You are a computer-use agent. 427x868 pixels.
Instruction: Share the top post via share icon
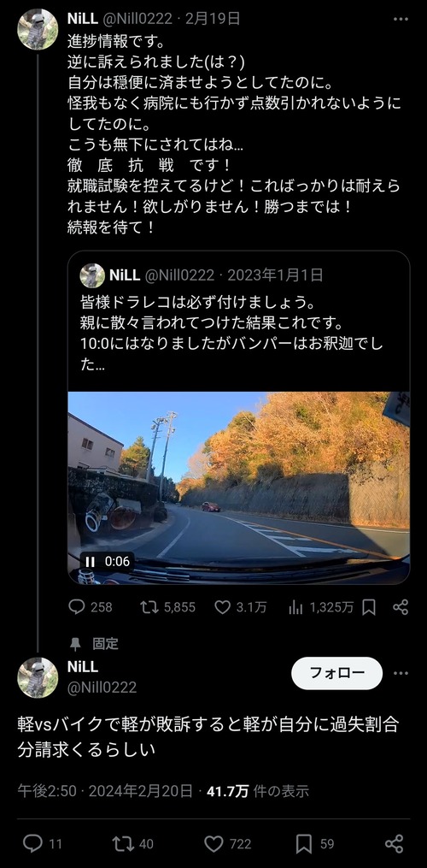[x=401, y=606]
